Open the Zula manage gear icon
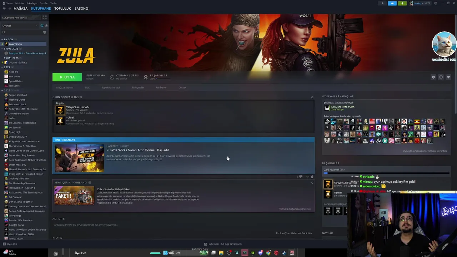 point(433,77)
